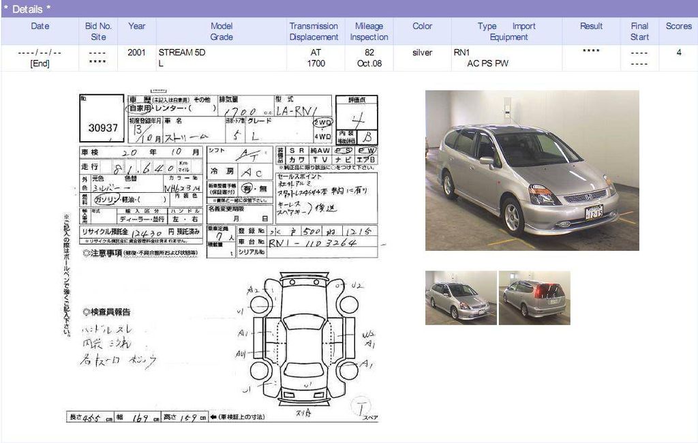Select the 'AT' transmission value in the table
Image resolution: width=698 pixels, height=443 pixels.
point(316,52)
